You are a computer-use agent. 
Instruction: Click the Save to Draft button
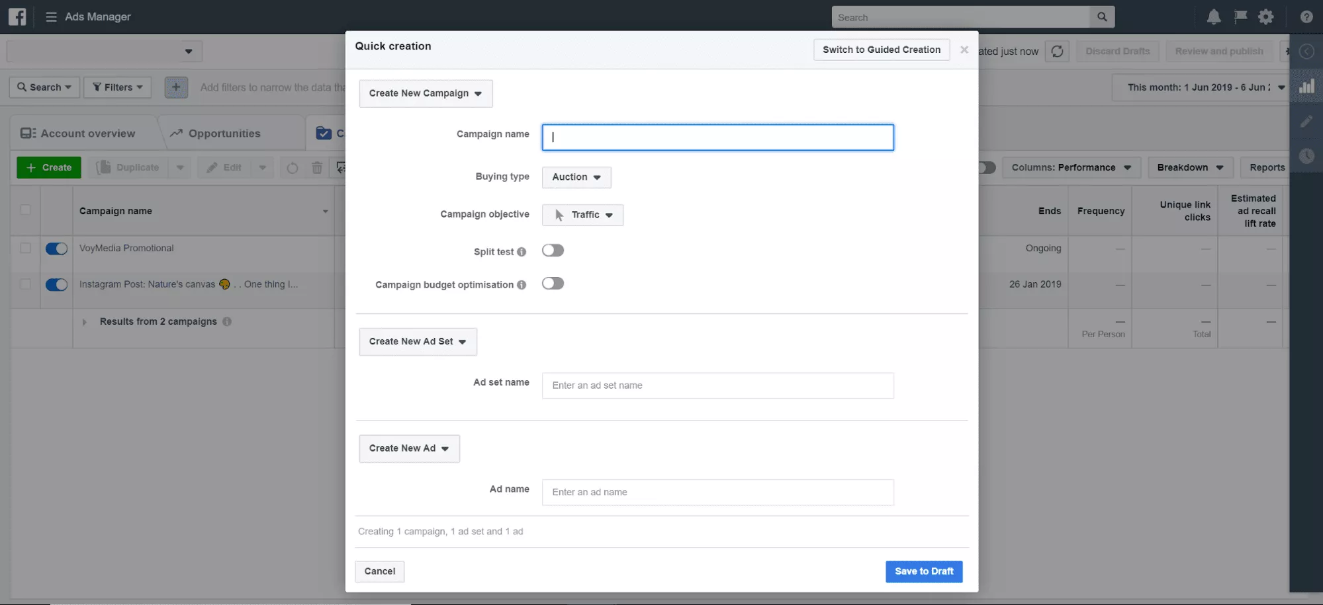click(923, 571)
